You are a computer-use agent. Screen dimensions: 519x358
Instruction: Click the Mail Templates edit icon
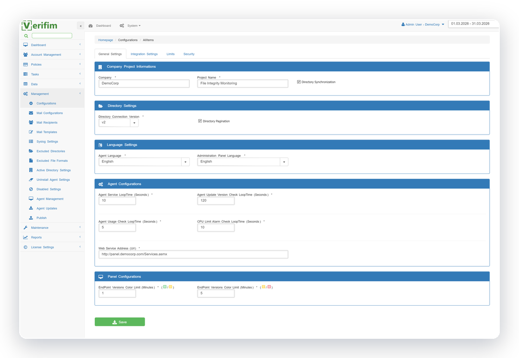[x=31, y=132]
